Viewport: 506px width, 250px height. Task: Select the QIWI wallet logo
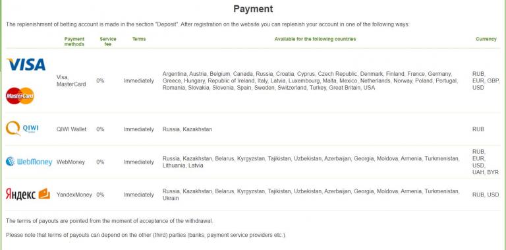pyautogui.click(x=22, y=129)
